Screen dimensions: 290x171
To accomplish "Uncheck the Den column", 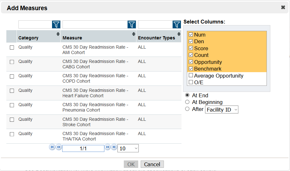I will [x=191, y=41].
